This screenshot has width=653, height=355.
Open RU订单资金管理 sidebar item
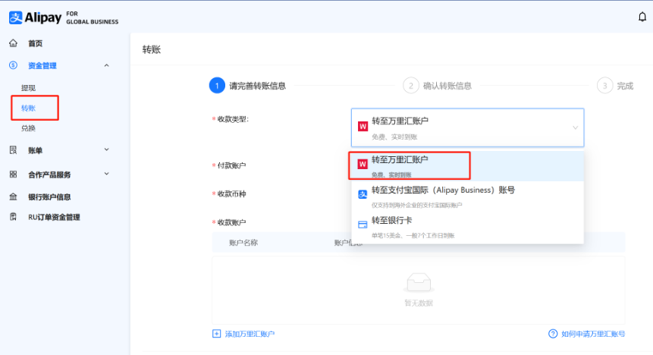click(54, 217)
